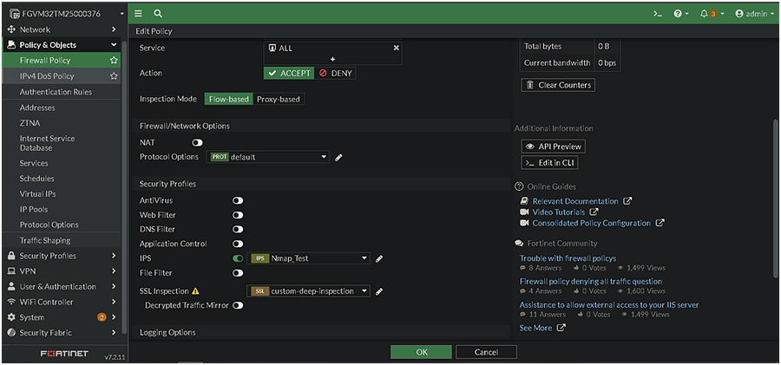Open API Preview
The width and height of the screenshot is (781, 365).
point(553,147)
